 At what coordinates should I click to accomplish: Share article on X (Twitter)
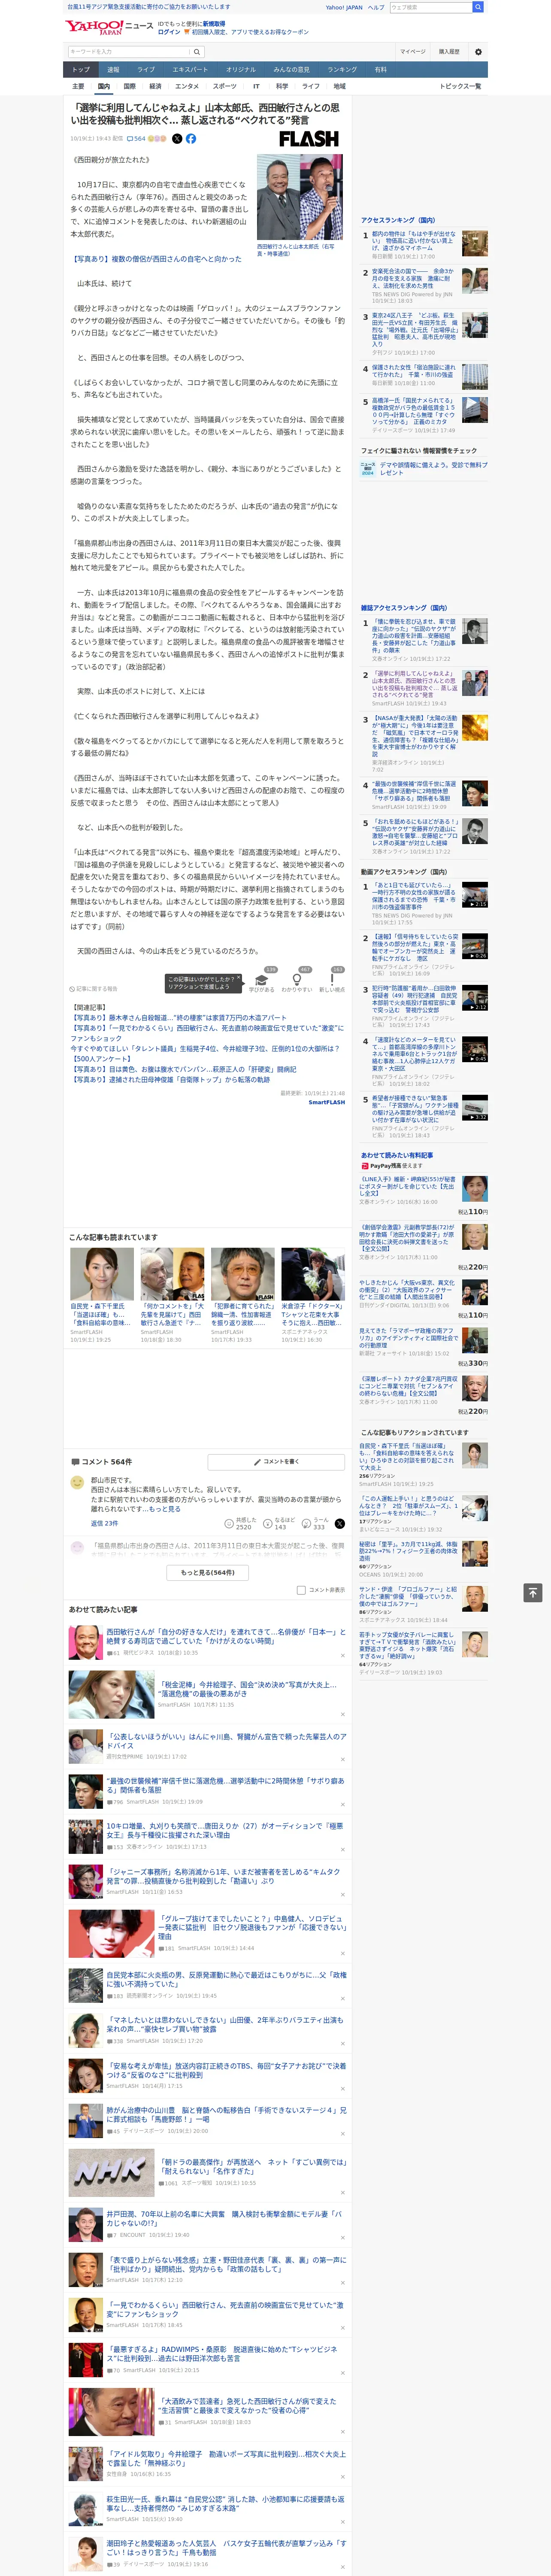177,139
